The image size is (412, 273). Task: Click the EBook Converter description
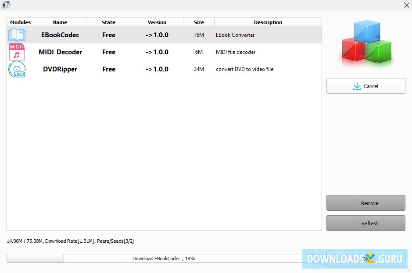click(235, 35)
